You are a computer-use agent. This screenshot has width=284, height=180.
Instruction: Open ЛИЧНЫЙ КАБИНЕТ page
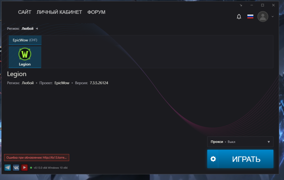[x=59, y=12]
